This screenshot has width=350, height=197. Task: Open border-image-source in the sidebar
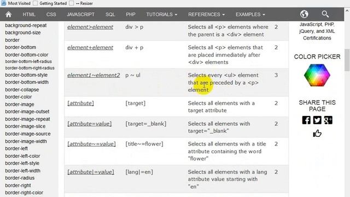pyautogui.click(x=28, y=134)
